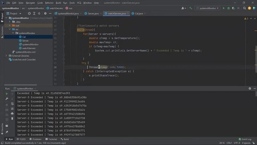Open Project panel settings gear
Image resolution: width=257 pixels, height=145 pixels.
(x=45, y=13)
